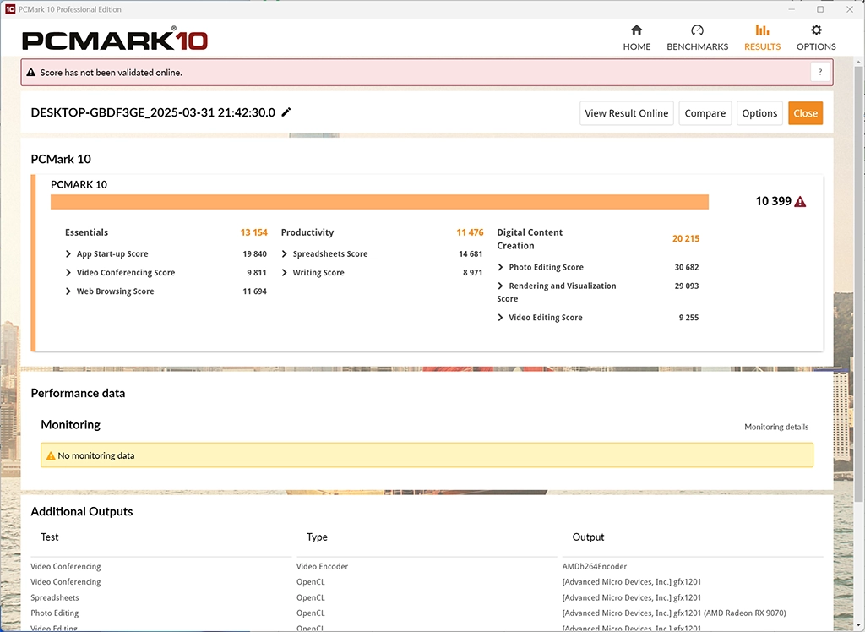Click the result name DESKTOP-GBDF3GE_2025-03-31
The image size is (865, 632).
[x=153, y=112]
